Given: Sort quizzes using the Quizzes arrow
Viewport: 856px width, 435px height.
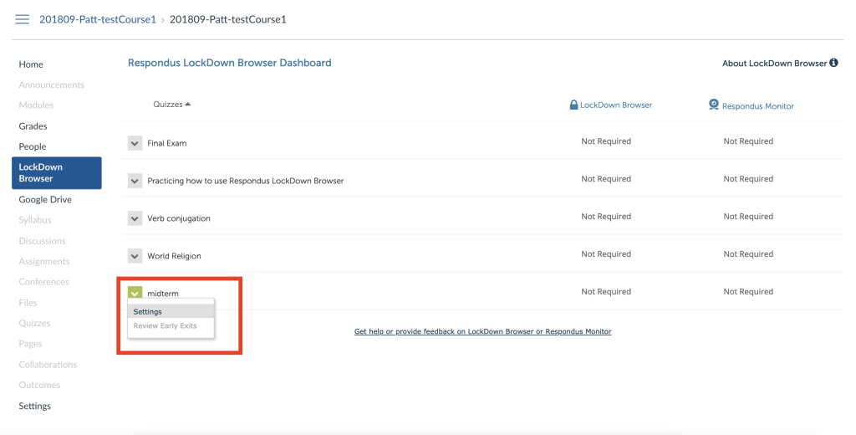Looking at the screenshot, I should click(188, 105).
